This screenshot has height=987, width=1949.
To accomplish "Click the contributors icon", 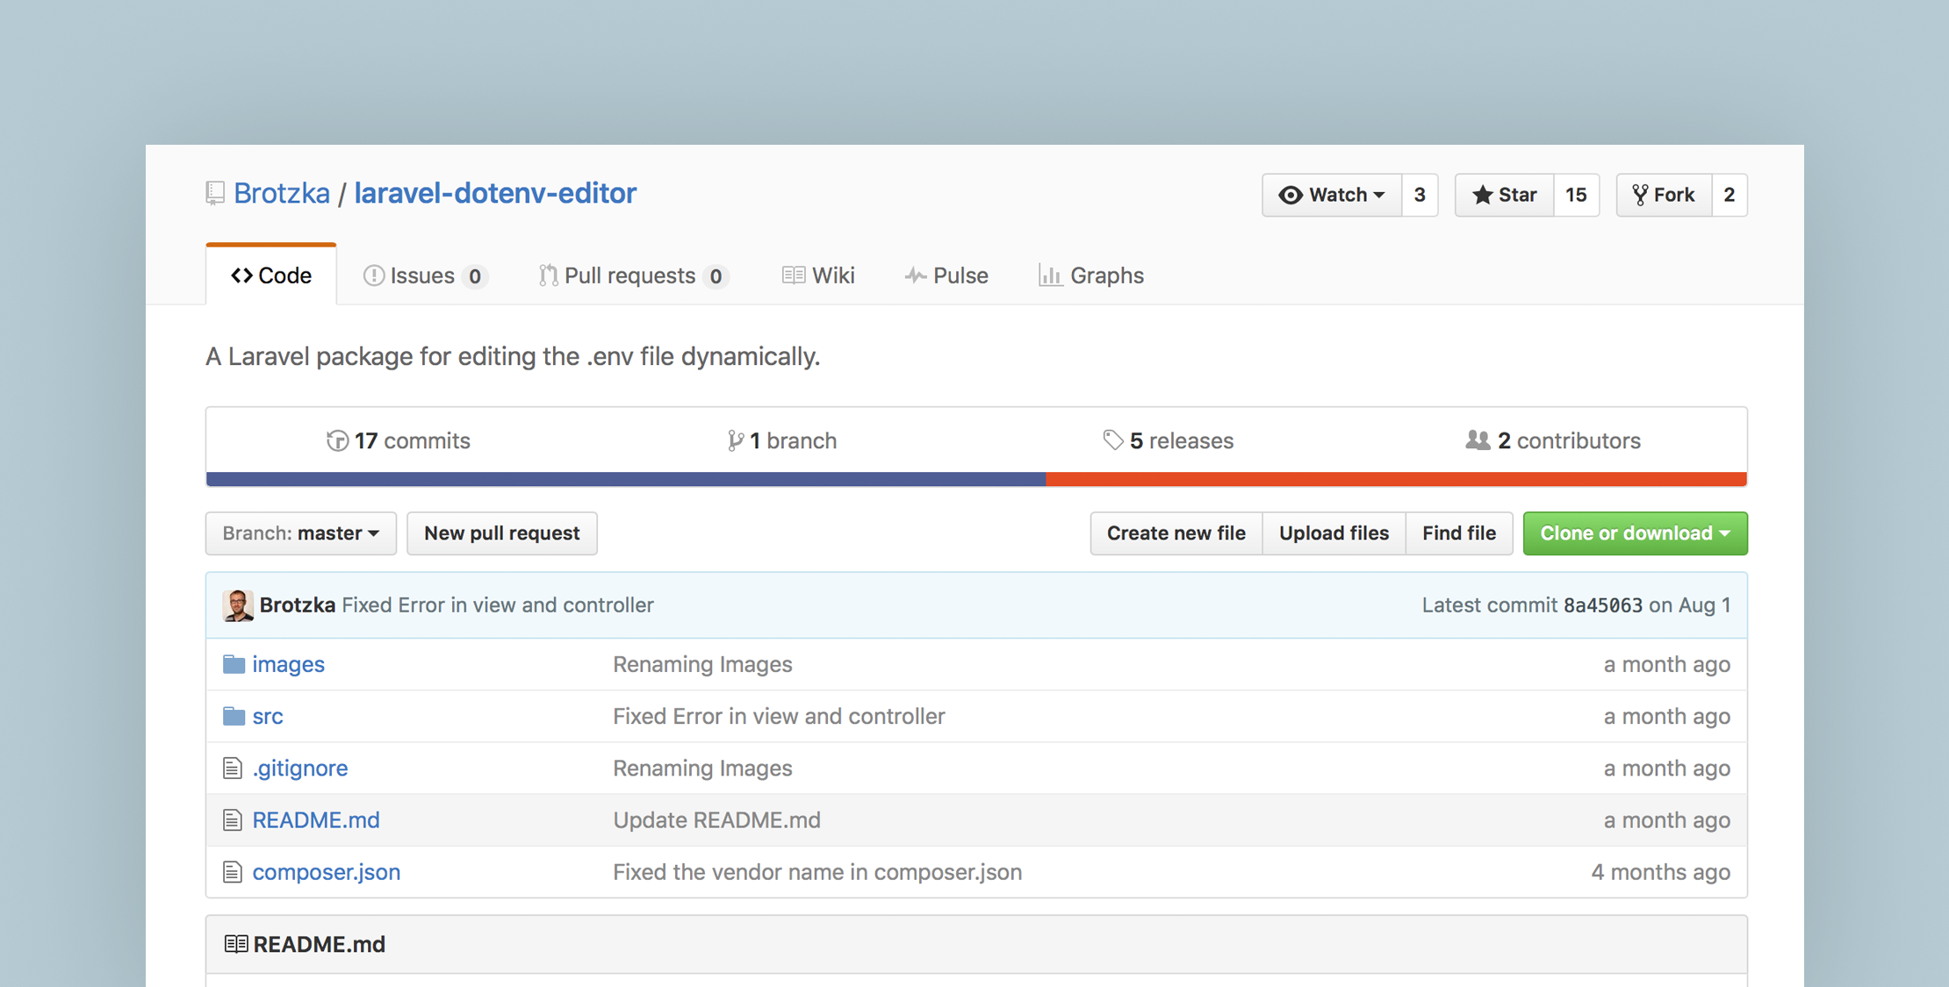I will 1478,440.
